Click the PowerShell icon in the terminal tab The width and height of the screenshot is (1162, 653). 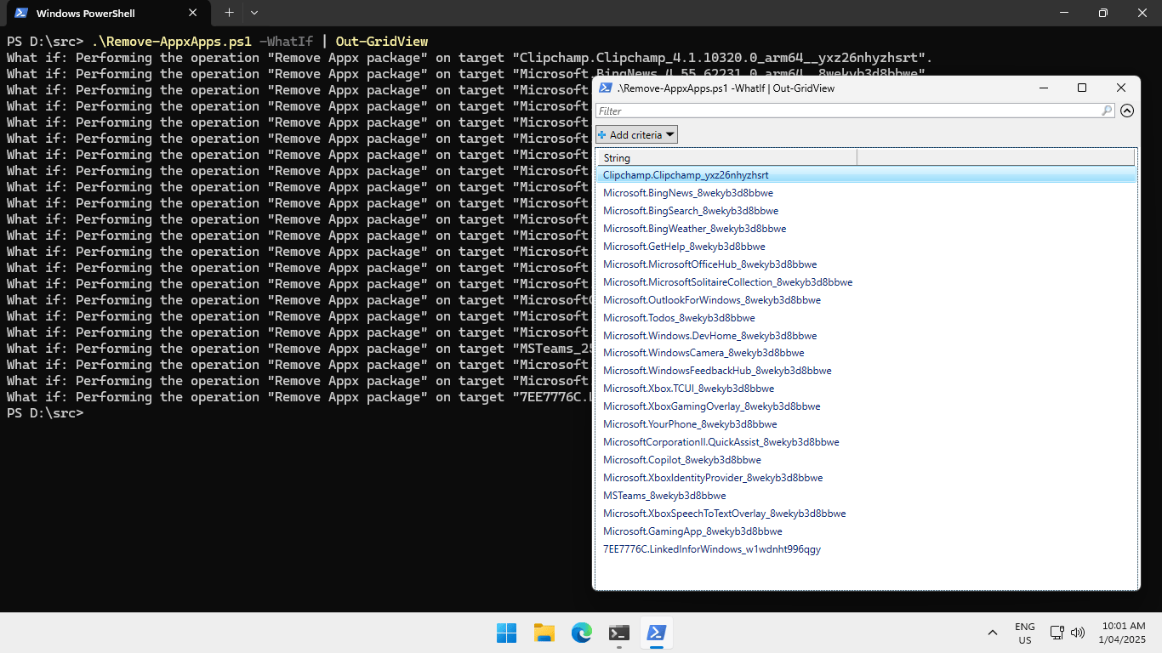pyautogui.click(x=20, y=13)
